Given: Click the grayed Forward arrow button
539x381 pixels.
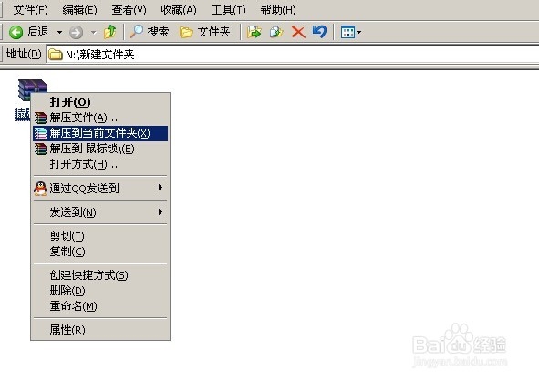Looking at the screenshot, I should click(76, 33).
